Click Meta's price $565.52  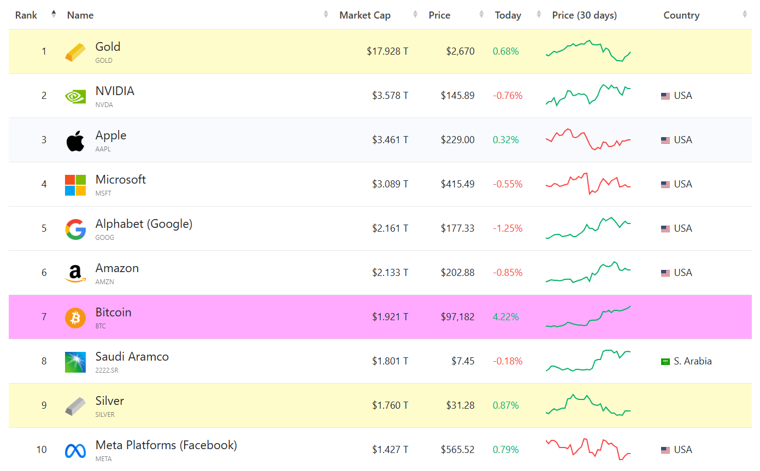pos(457,450)
